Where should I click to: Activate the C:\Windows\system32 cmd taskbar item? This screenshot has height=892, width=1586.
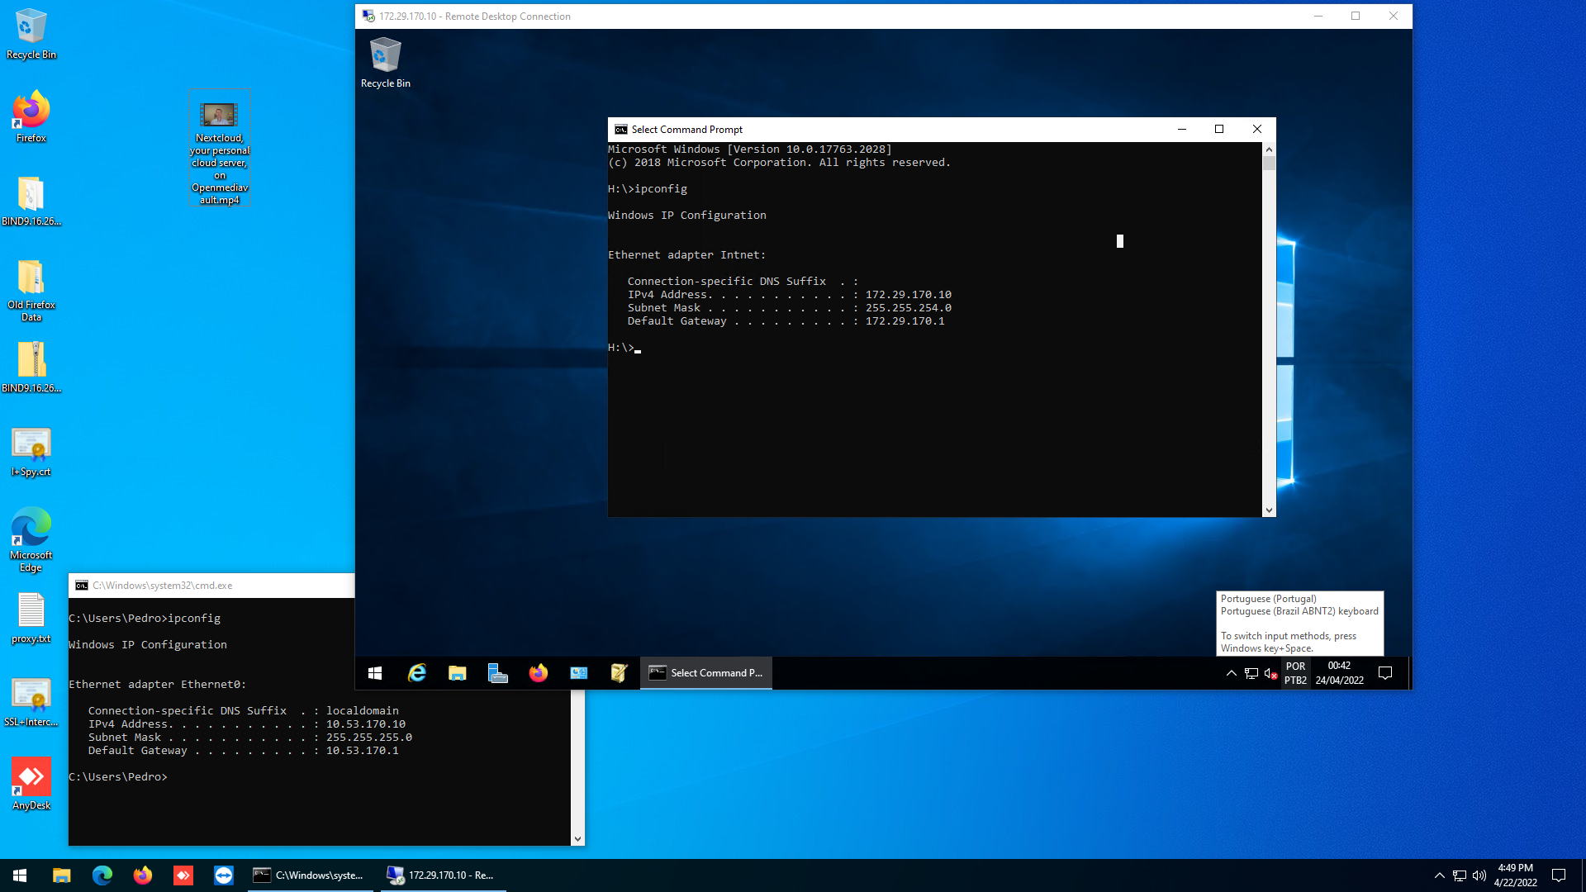[310, 875]
